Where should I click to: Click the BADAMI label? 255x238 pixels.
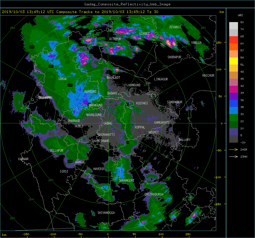coord(112,93)
